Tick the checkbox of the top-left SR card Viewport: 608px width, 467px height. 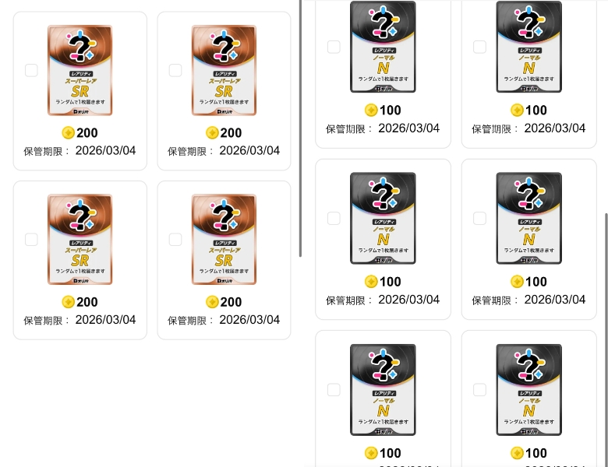pyautogui.click(x=31, y=71)
